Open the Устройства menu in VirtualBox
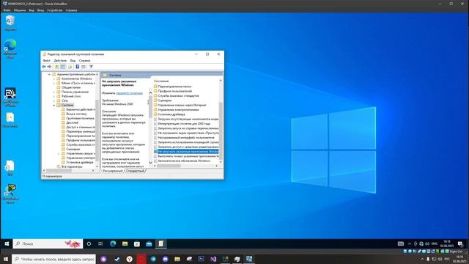The width and height of the screenshot is (469, 264). [54, 10]
